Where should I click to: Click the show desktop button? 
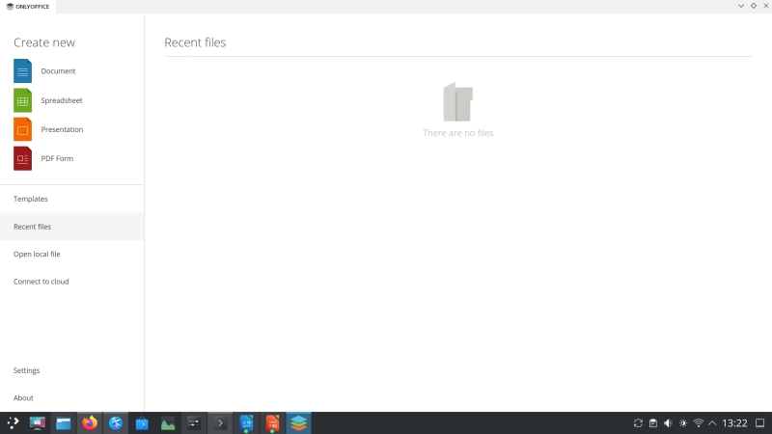(x=760, y=423)
